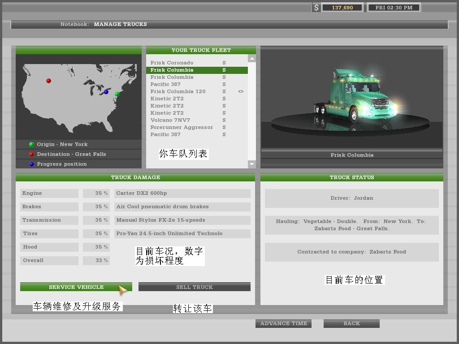Select Frisk Coronado in the fleet list
The width and height of the screenshot is (459, 344).
point(172,63)
